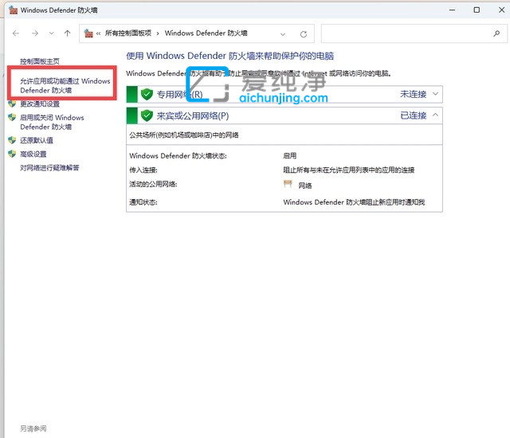Open address bar history dropdown
This screenshot has width=510, height=438.
pos(283,33)
